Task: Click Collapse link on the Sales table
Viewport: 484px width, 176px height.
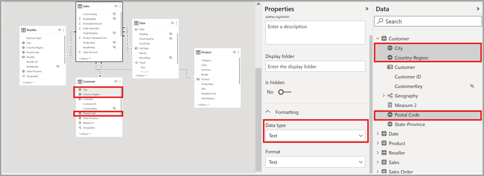Action: point(85,58)
